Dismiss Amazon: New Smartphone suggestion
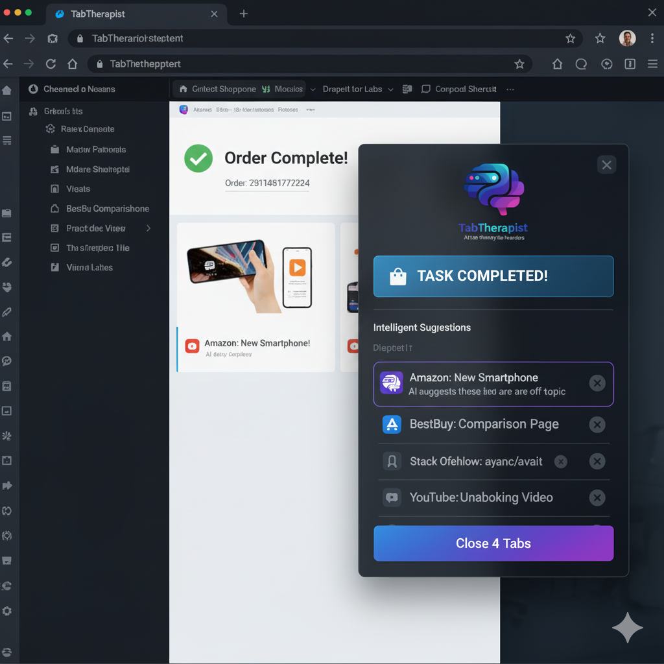This screenshot has width=664, height=664. tap(597, 383)
